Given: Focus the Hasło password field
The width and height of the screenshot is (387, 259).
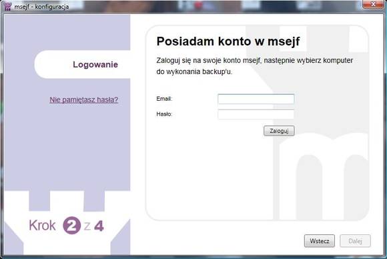Looking at the screenshot, I should pyautogui.click(x=256, y=114).
